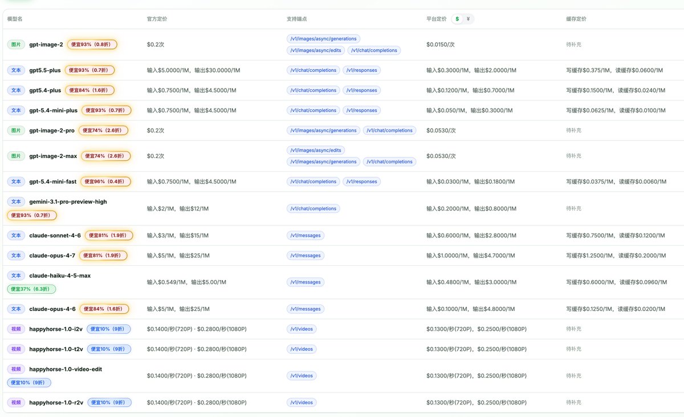
Task: Click the 便宜10% badge under happyhorse-1.0-video-edit
Action: [x=29, y=382]
